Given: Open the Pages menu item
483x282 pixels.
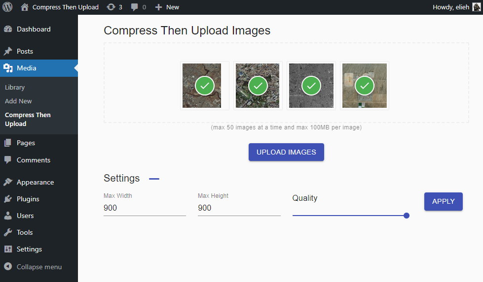Looking at the screenshot, I should pyautogui.click(x=39, y=143).
